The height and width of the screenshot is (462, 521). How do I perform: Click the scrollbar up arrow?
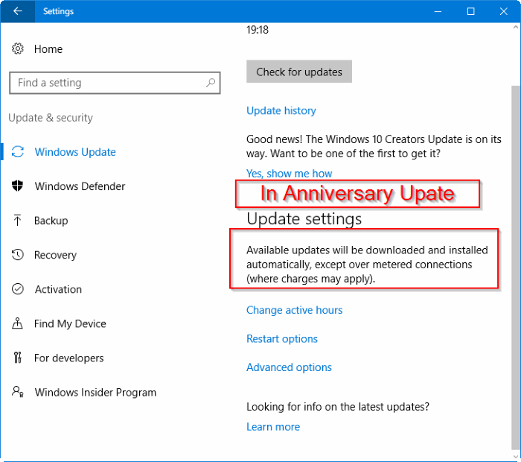pyautogui.click(x=516, y=28)
